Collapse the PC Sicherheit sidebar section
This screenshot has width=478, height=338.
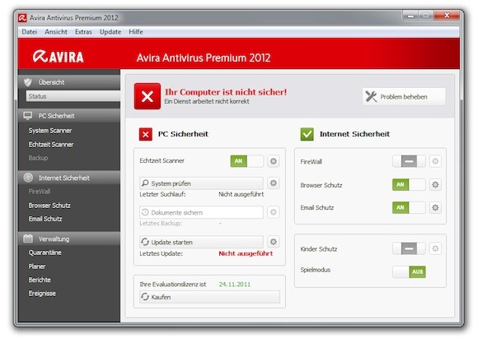pyautogui.click(x=69, y=116)
